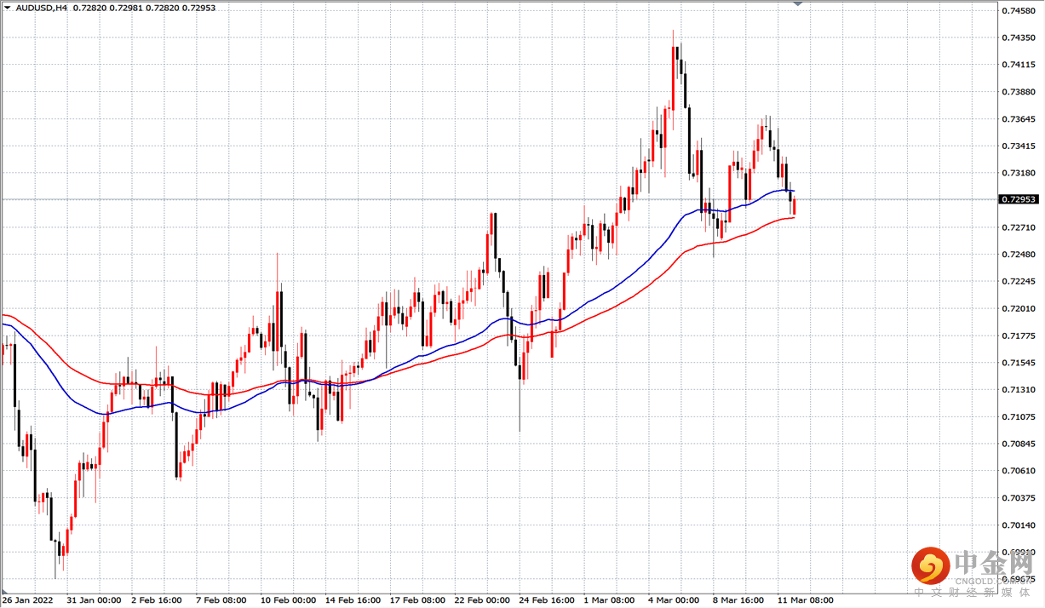Click the 0.73180 level on price scale
The image size is (1045, 608).
(x=1019, y=173)
